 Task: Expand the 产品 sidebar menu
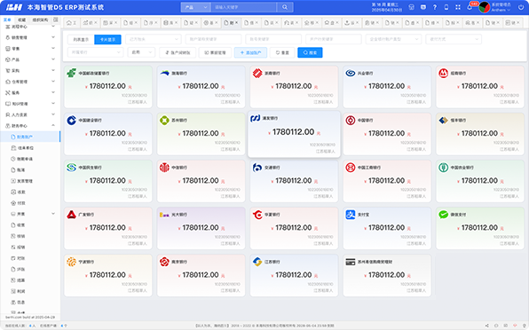pyautogui.click(x=30, y=59)
